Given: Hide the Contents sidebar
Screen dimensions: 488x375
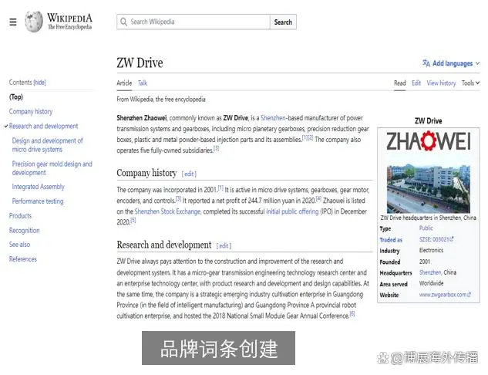Looking at the screenshot, I should click(39, 83).
